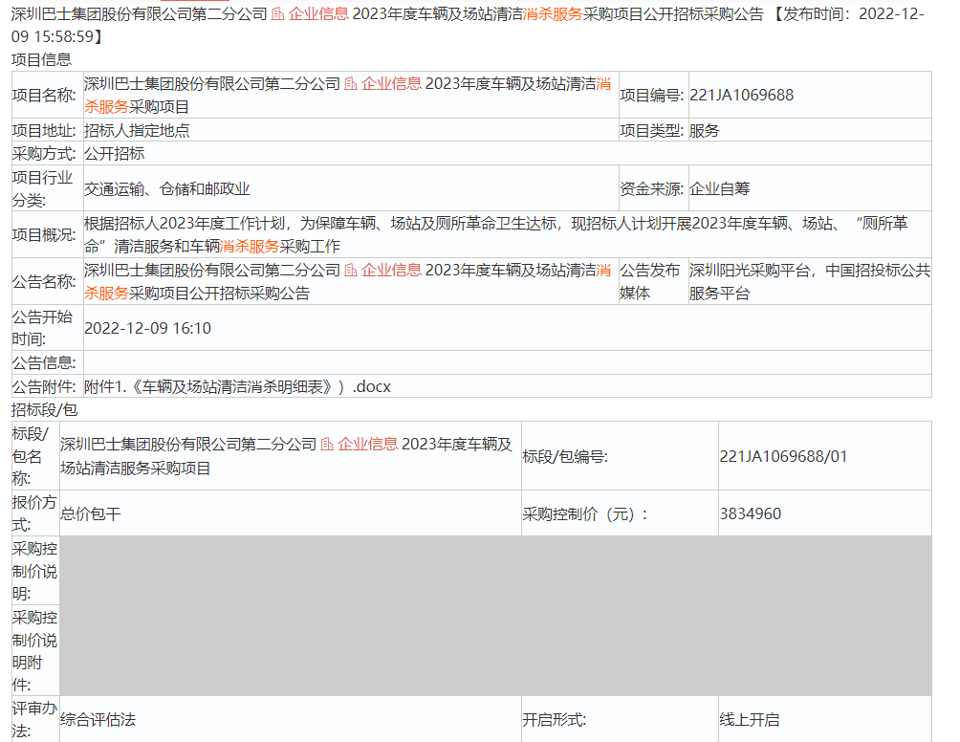Click the 评审办法 label
The height and width of the screenshot is (742, 960).
tap(34, 719)
